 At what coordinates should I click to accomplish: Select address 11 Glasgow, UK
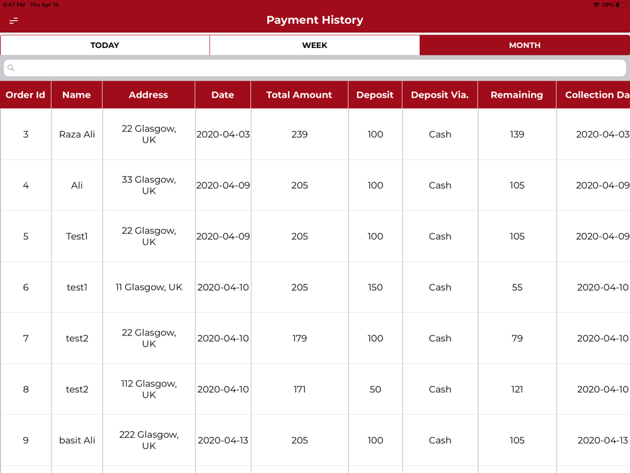pyautogui.click(x=149, y=287)
